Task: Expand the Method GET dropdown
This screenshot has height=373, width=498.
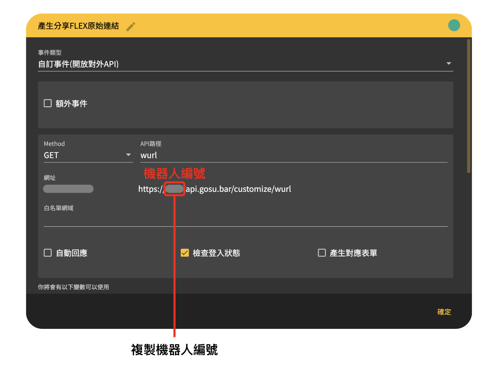Action: (x=88, y=155)
